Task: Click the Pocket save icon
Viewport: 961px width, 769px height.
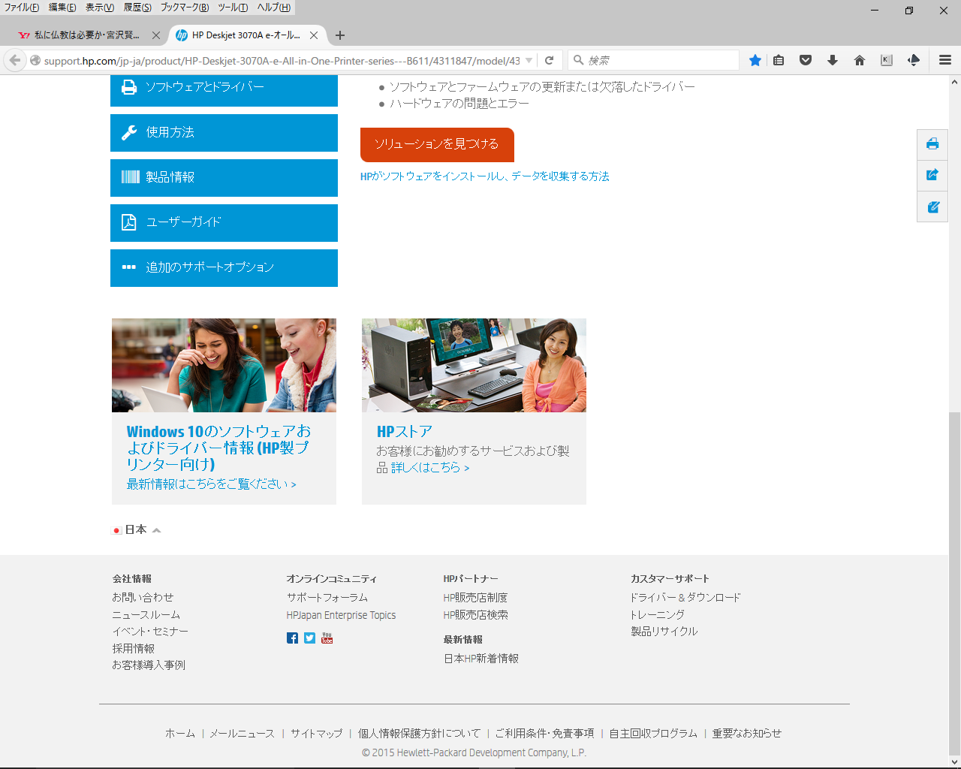Action: coord(806,60)
